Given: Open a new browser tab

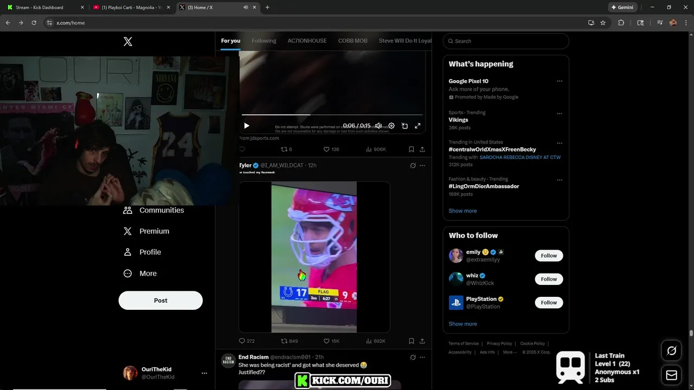Looking at the screenshot, I should (x=267, y=8).
